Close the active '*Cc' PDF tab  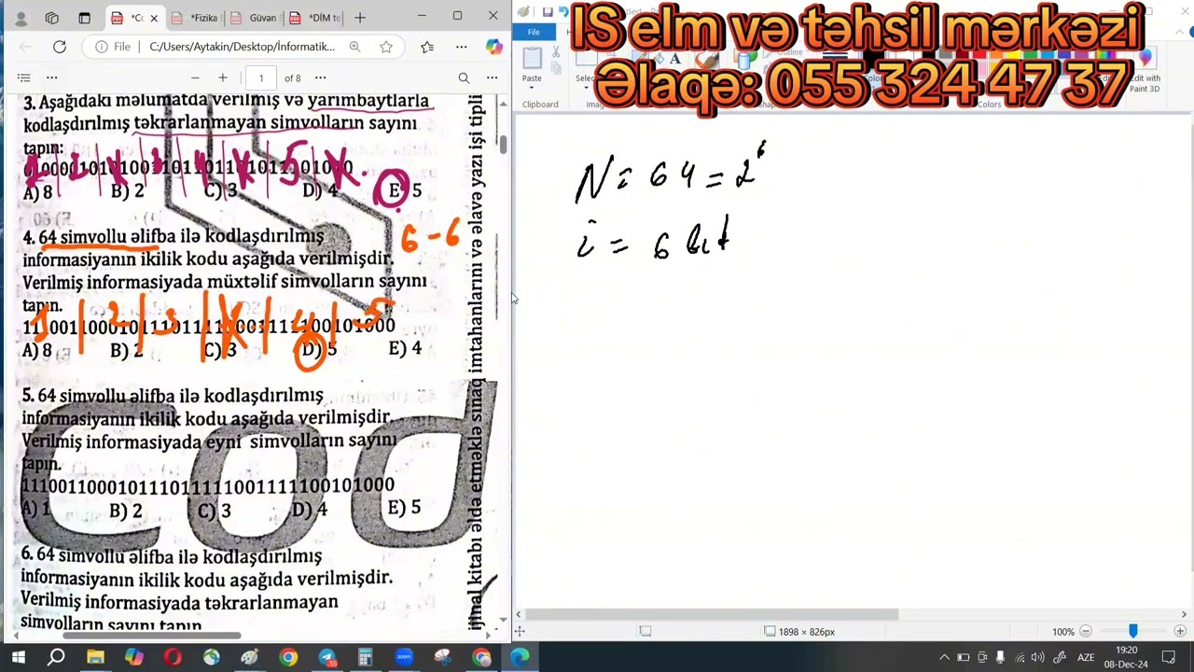tap(154, 18)
